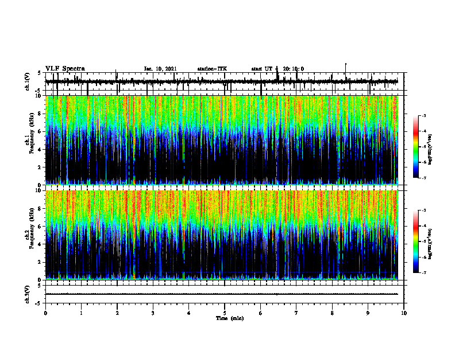455x351 pixels.
Task: Click the "6" tick on the Time axis
Action: coord(261,313)
